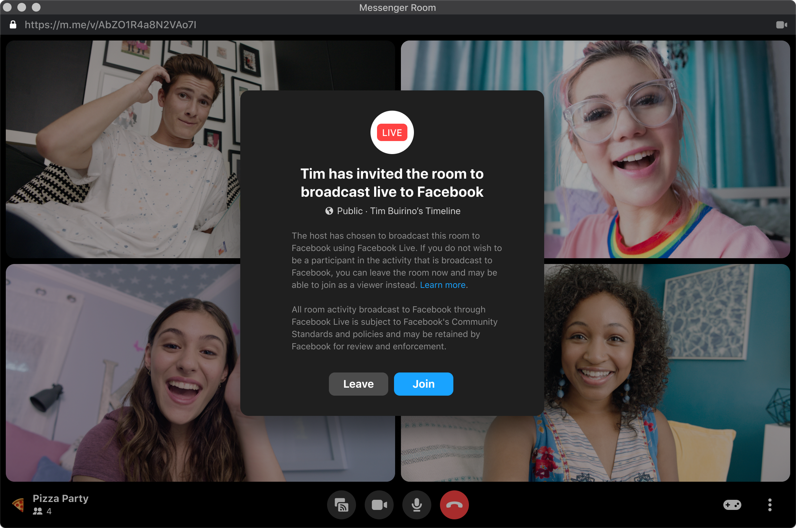
Task: Open the Learn more link
Action: pyautogui.click(x=443, y=285)
